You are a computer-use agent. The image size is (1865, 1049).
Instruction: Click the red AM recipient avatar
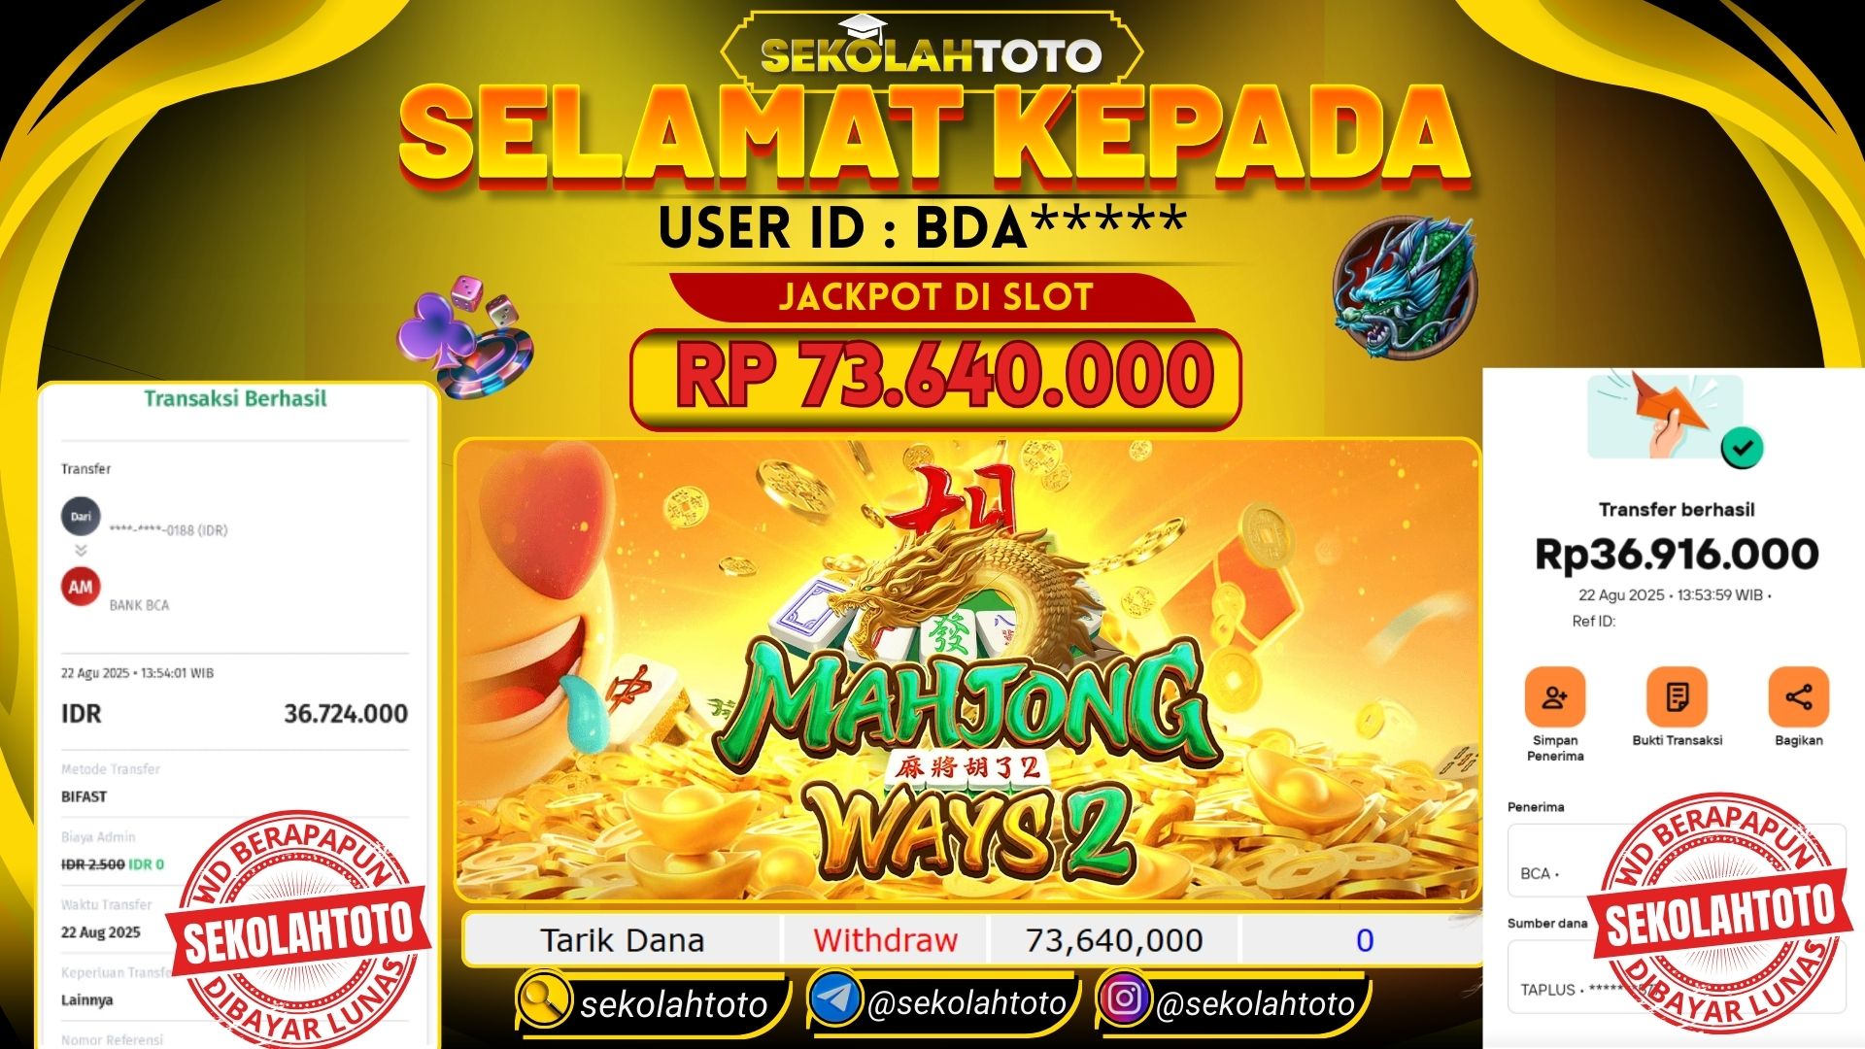(x=81, y=587)
